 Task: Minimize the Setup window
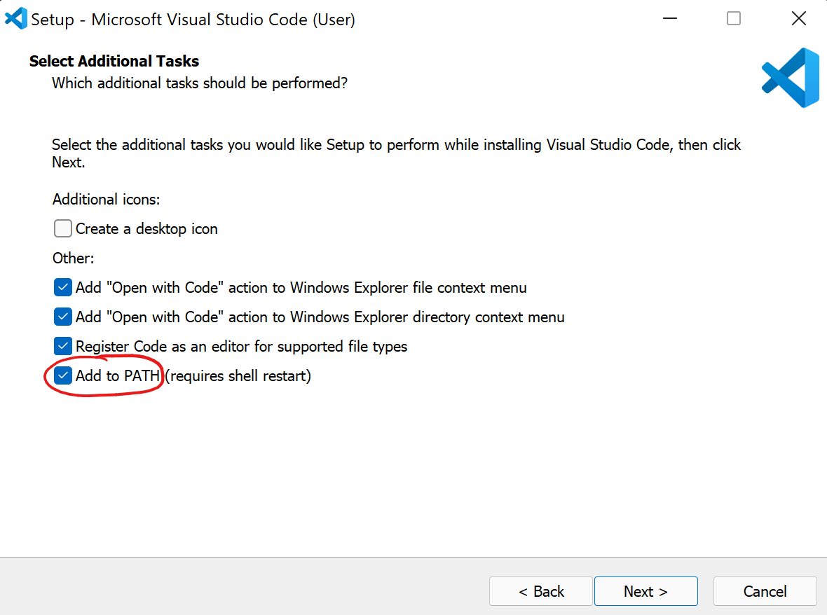point(670,18)
